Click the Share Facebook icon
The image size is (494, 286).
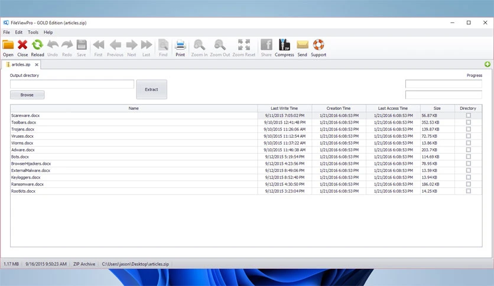point(266,45)
